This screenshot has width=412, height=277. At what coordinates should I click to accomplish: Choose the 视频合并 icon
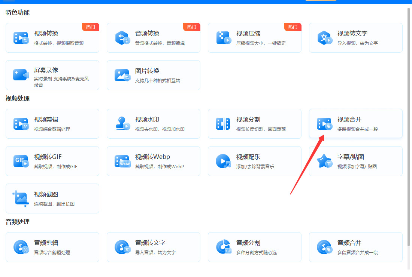coord(325,124)
